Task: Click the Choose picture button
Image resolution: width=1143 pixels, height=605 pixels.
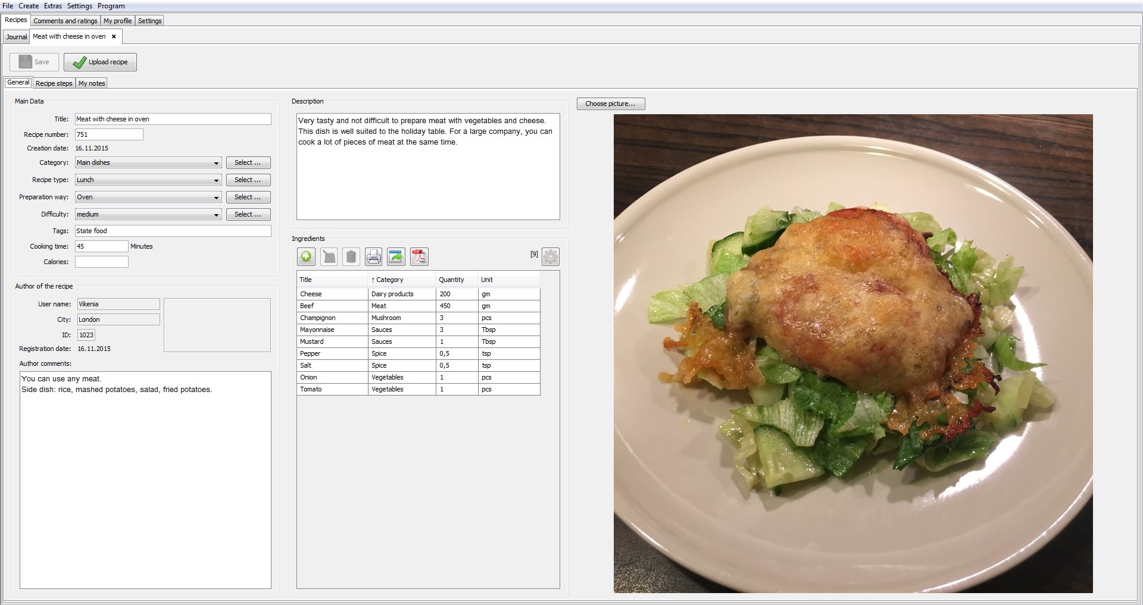Action: (x=610, y=104)
